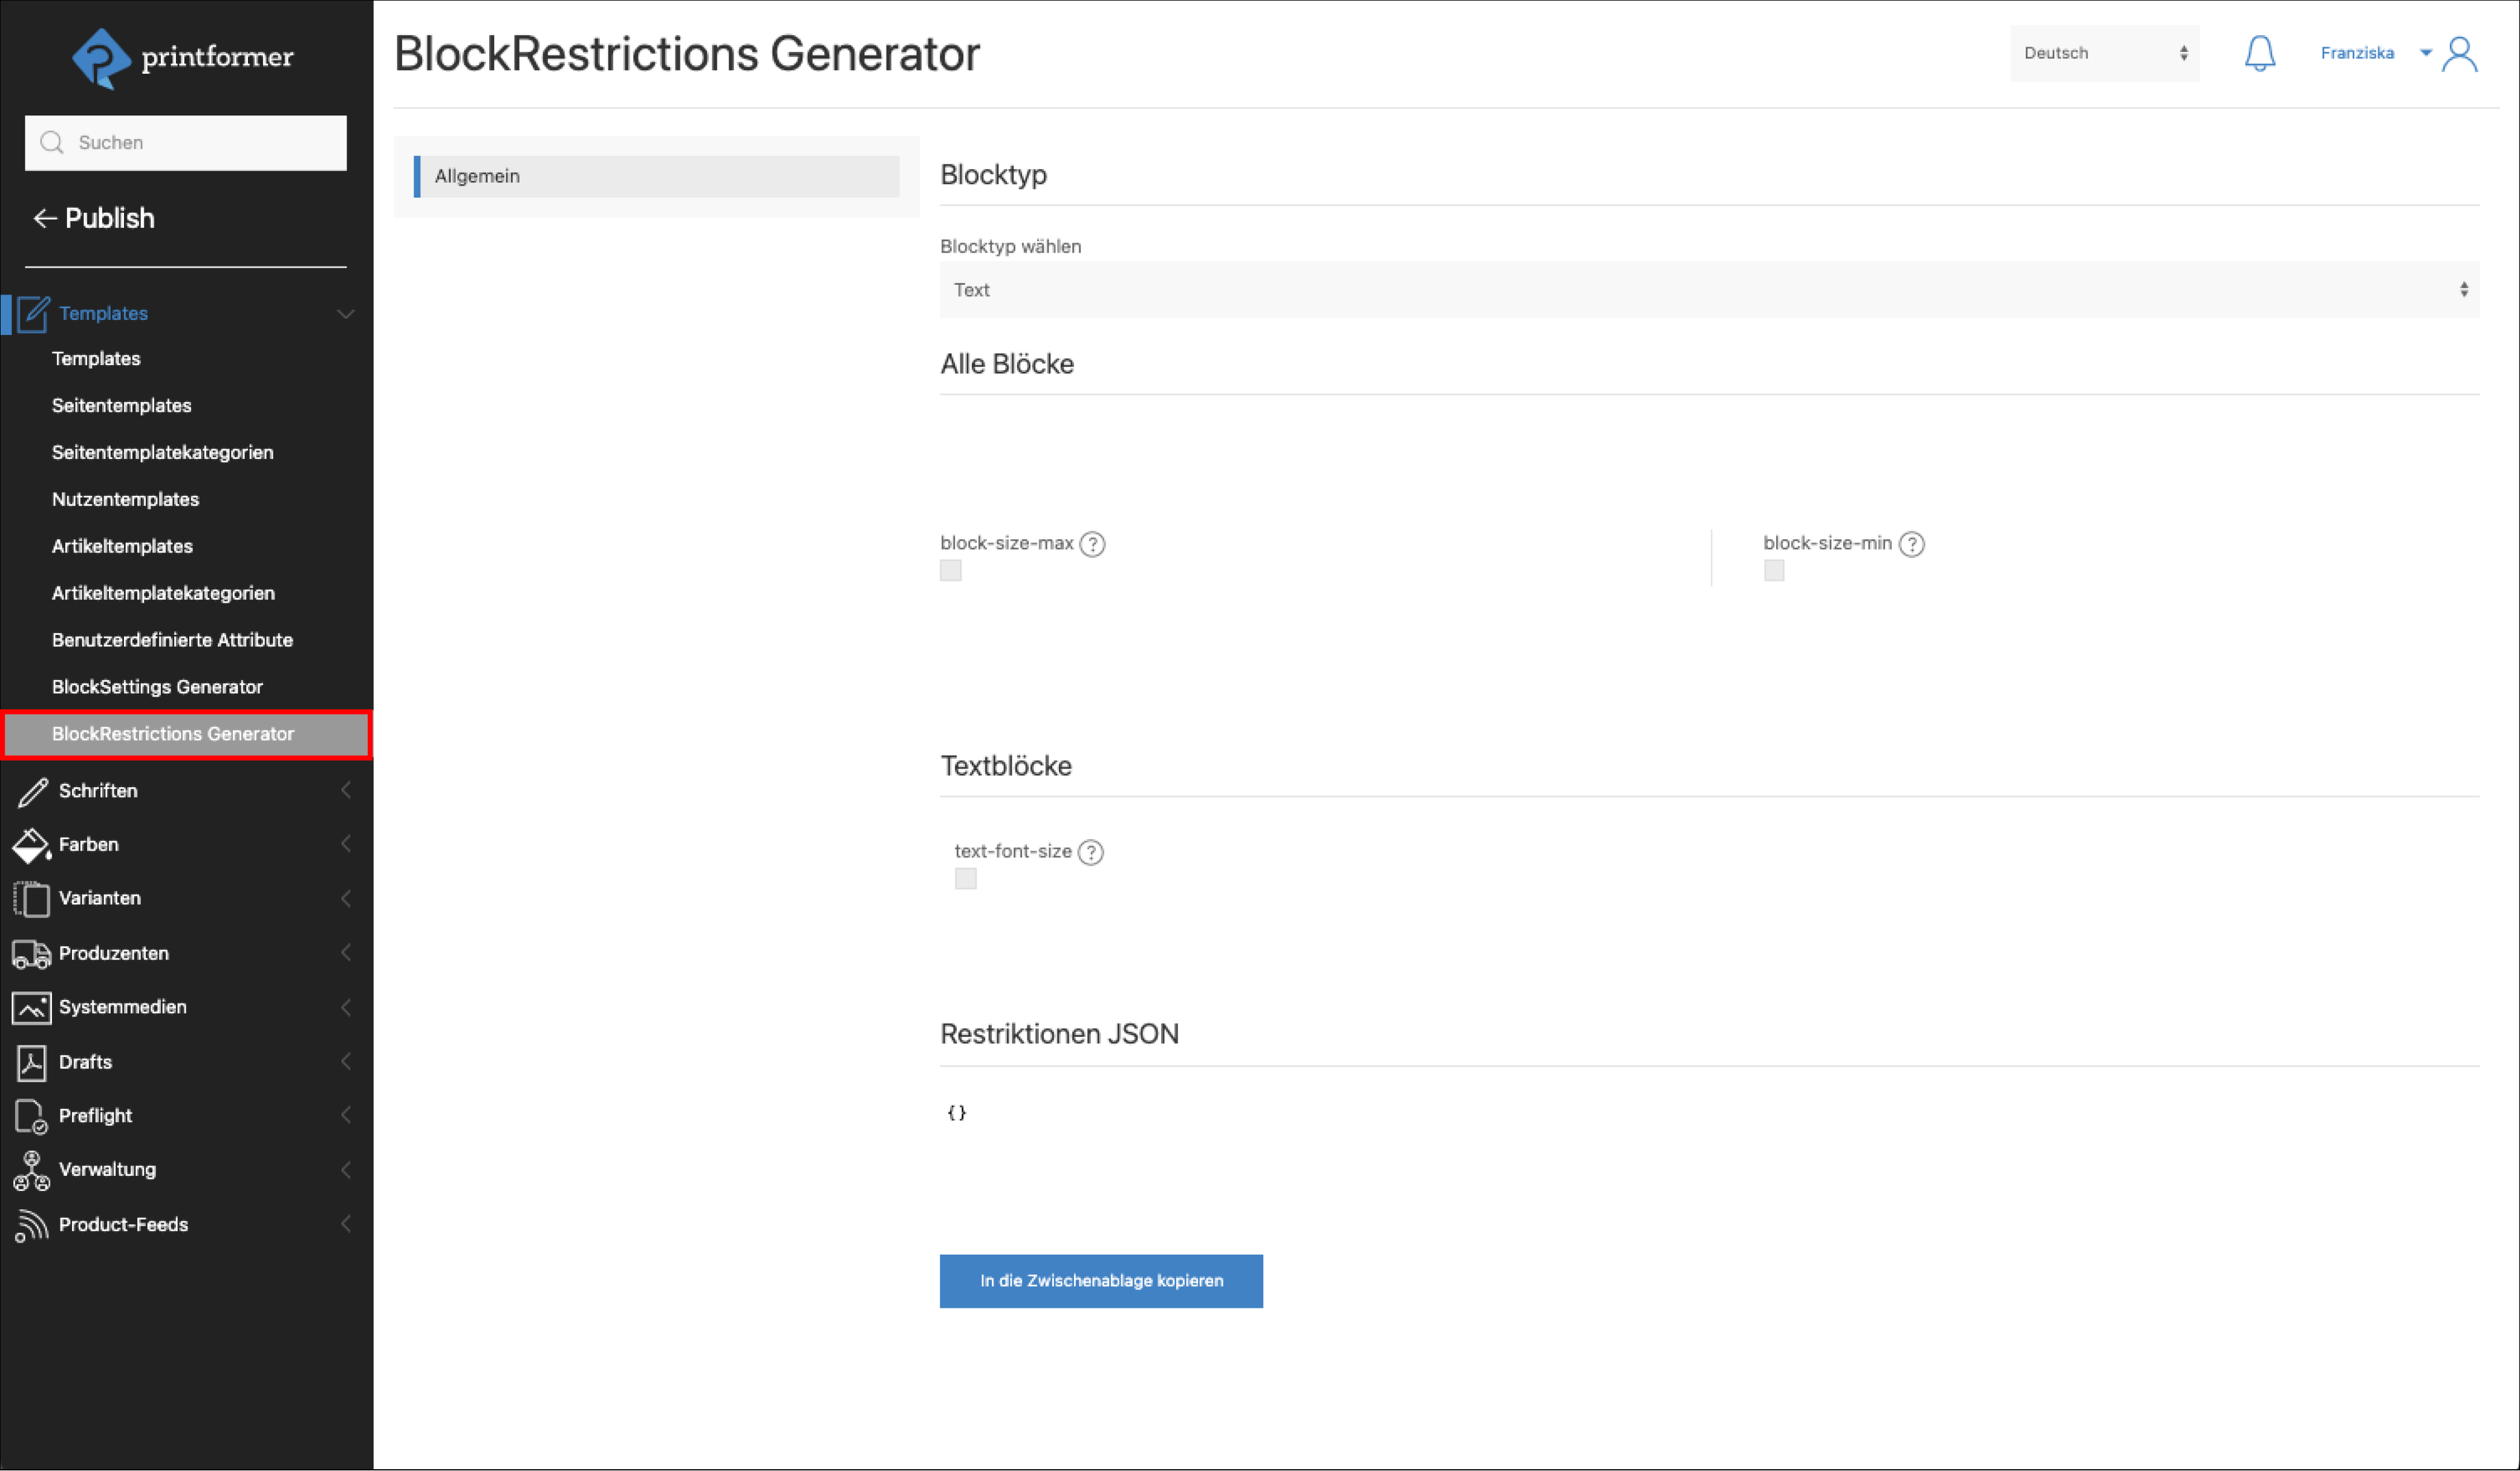The image size is (2520, 1471).
Task: Click the Produzenten truck icon
Action: click(31, 954)
